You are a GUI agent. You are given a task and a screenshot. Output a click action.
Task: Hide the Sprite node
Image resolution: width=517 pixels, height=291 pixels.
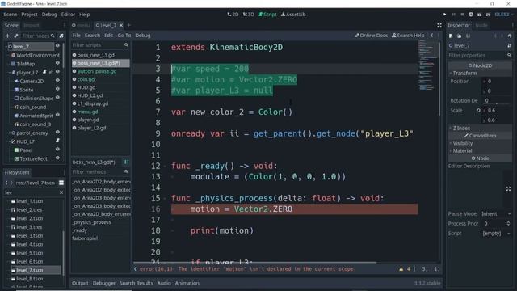point(57,89)
